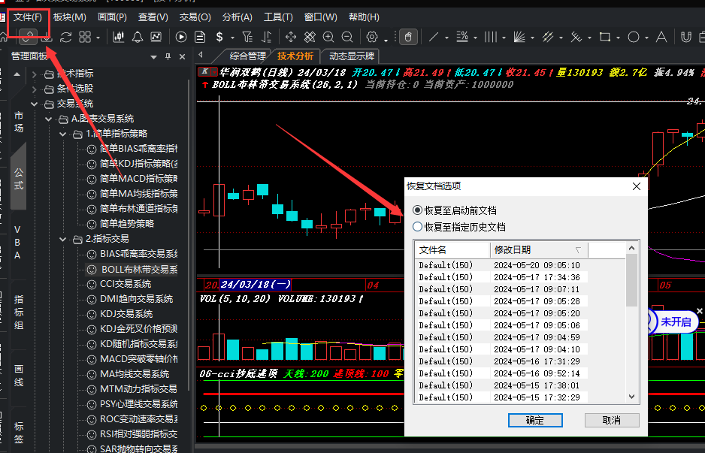Click the funnel filter toolbar icon
This screenshot has height=453, width=705.
[x=247, y=37]
